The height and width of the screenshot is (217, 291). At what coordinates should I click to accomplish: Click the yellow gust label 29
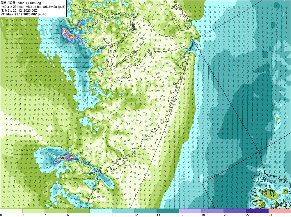[x=65, y=31]
